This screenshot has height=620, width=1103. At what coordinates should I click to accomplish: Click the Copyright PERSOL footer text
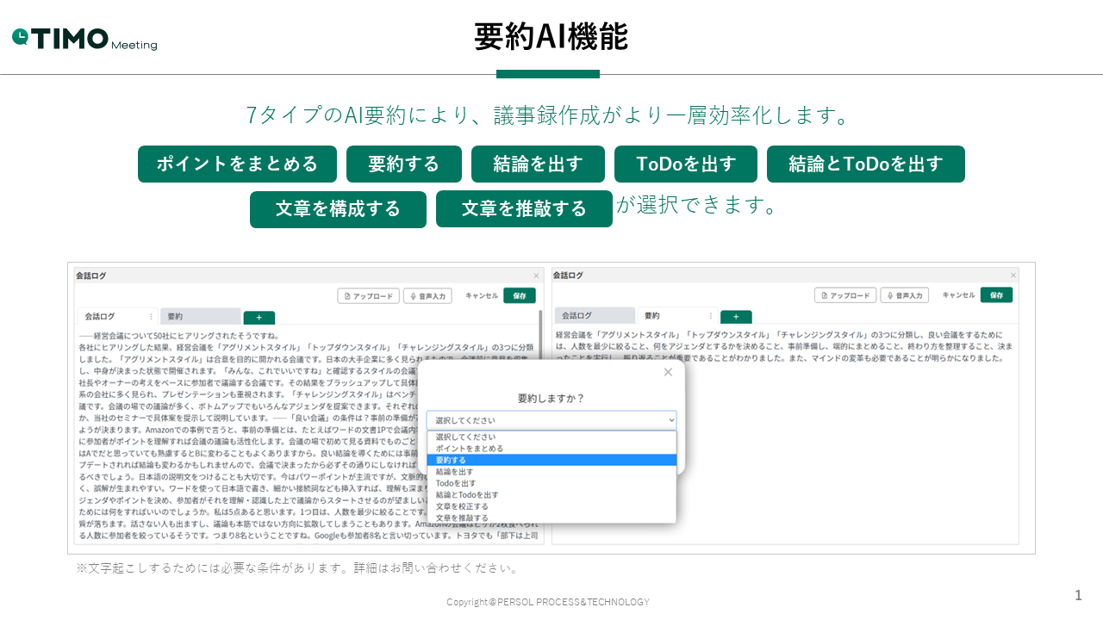tap(548, 602)
